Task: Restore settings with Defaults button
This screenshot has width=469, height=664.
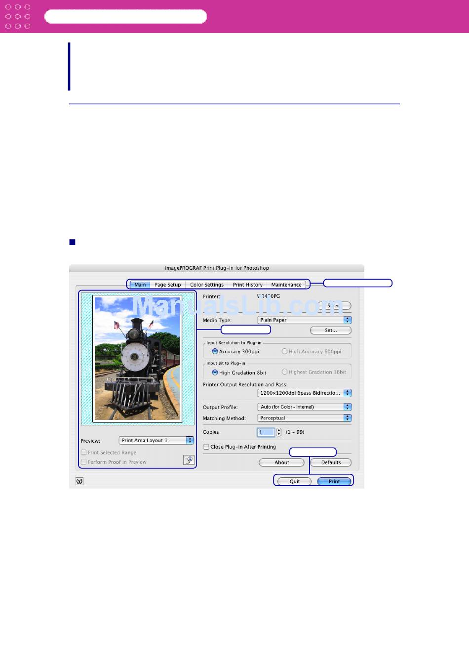Action: pos(331,462)
